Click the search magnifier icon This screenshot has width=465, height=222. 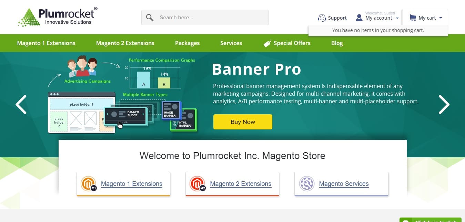click(150, 18)
